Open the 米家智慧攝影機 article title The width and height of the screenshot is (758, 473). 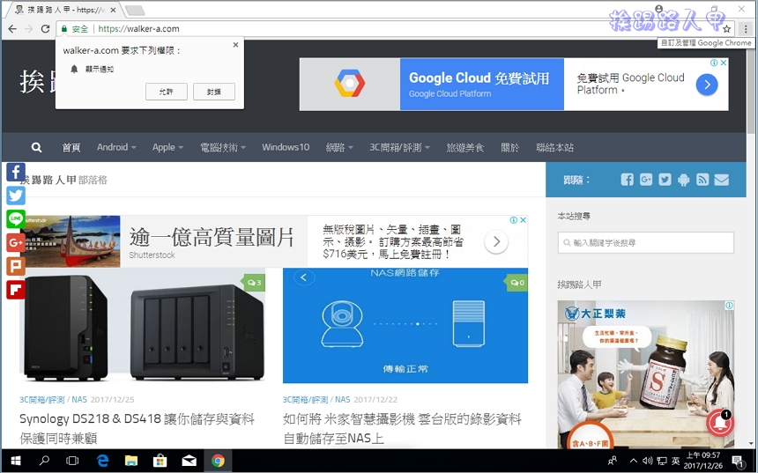tap(402, 428)
